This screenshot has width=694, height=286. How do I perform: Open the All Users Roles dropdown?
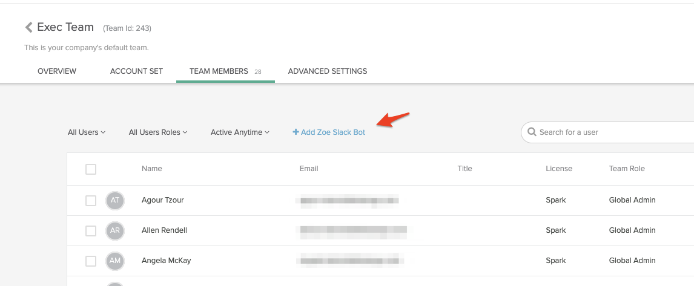coord(158,132)
